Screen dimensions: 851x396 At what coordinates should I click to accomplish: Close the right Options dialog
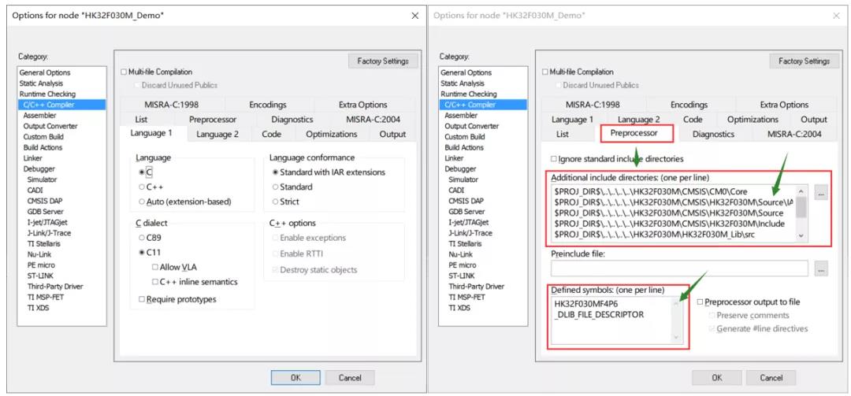836,16
